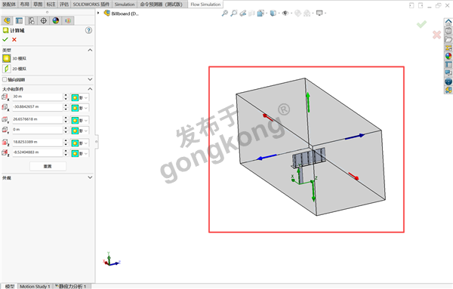This screenshot has width=453, height=289.
Task: Open Custom Properties icon in task pane
Action: tap(448, 64)
